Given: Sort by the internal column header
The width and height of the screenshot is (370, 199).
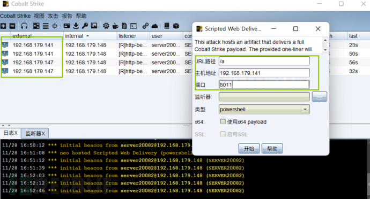Looking at the screenshot, I should tap(90, 36).
